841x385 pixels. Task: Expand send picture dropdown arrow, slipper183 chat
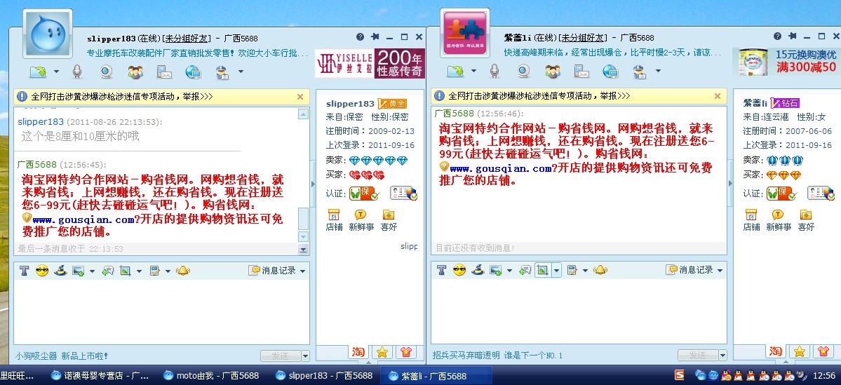pos(93,271)
